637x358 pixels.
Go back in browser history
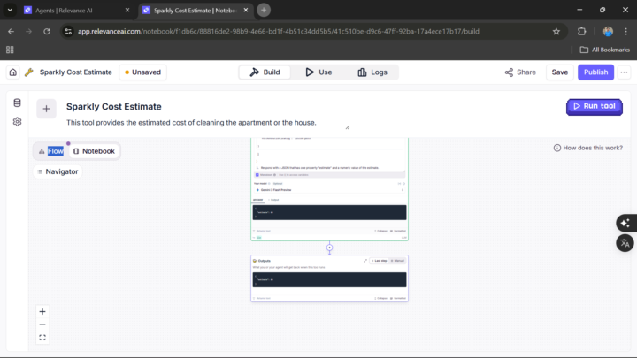[11, 31]
